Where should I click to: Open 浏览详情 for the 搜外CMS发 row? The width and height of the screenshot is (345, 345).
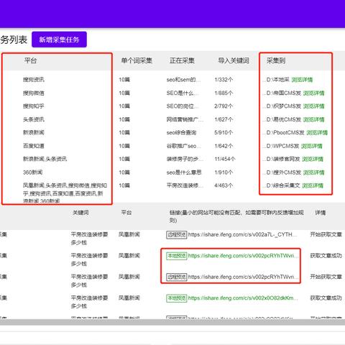point(313,172)
